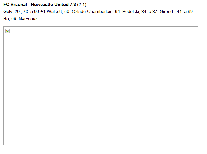Click the "59." goal minute

pos(14,19)
